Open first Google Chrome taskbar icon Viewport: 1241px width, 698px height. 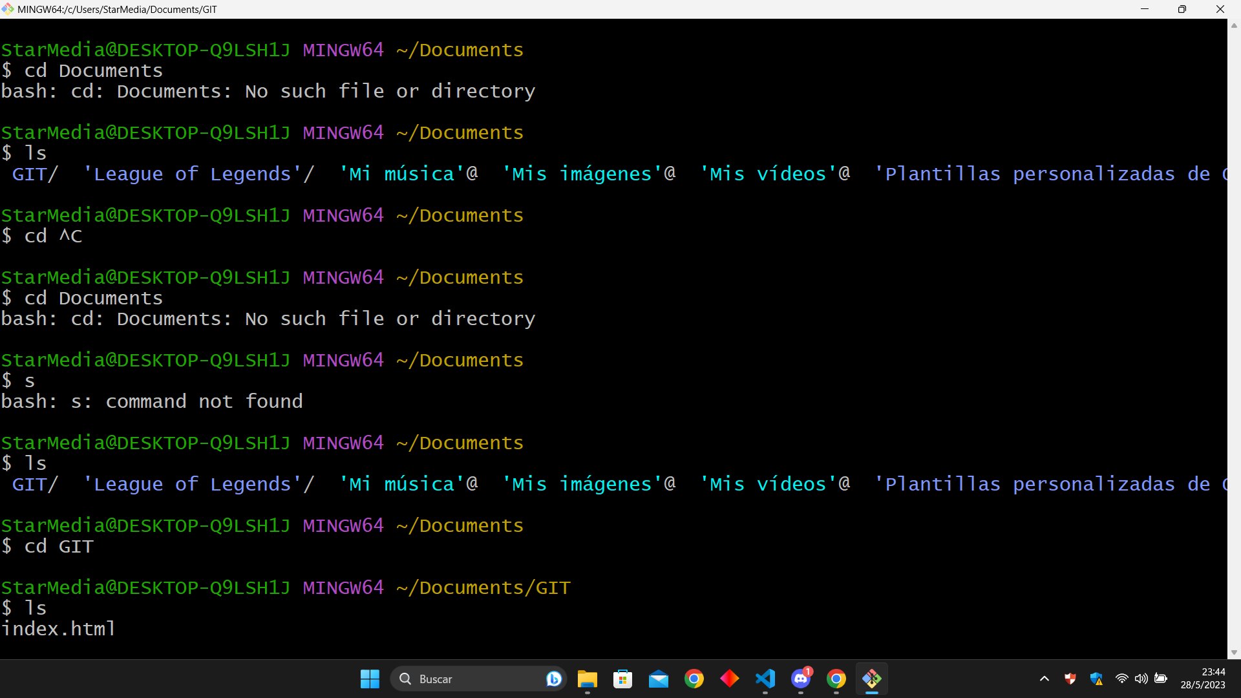(x=694, y=679)
